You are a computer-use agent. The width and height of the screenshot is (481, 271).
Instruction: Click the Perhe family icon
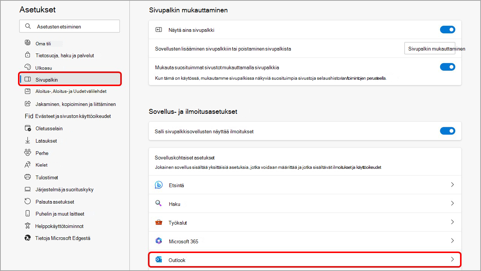point(27,152)
